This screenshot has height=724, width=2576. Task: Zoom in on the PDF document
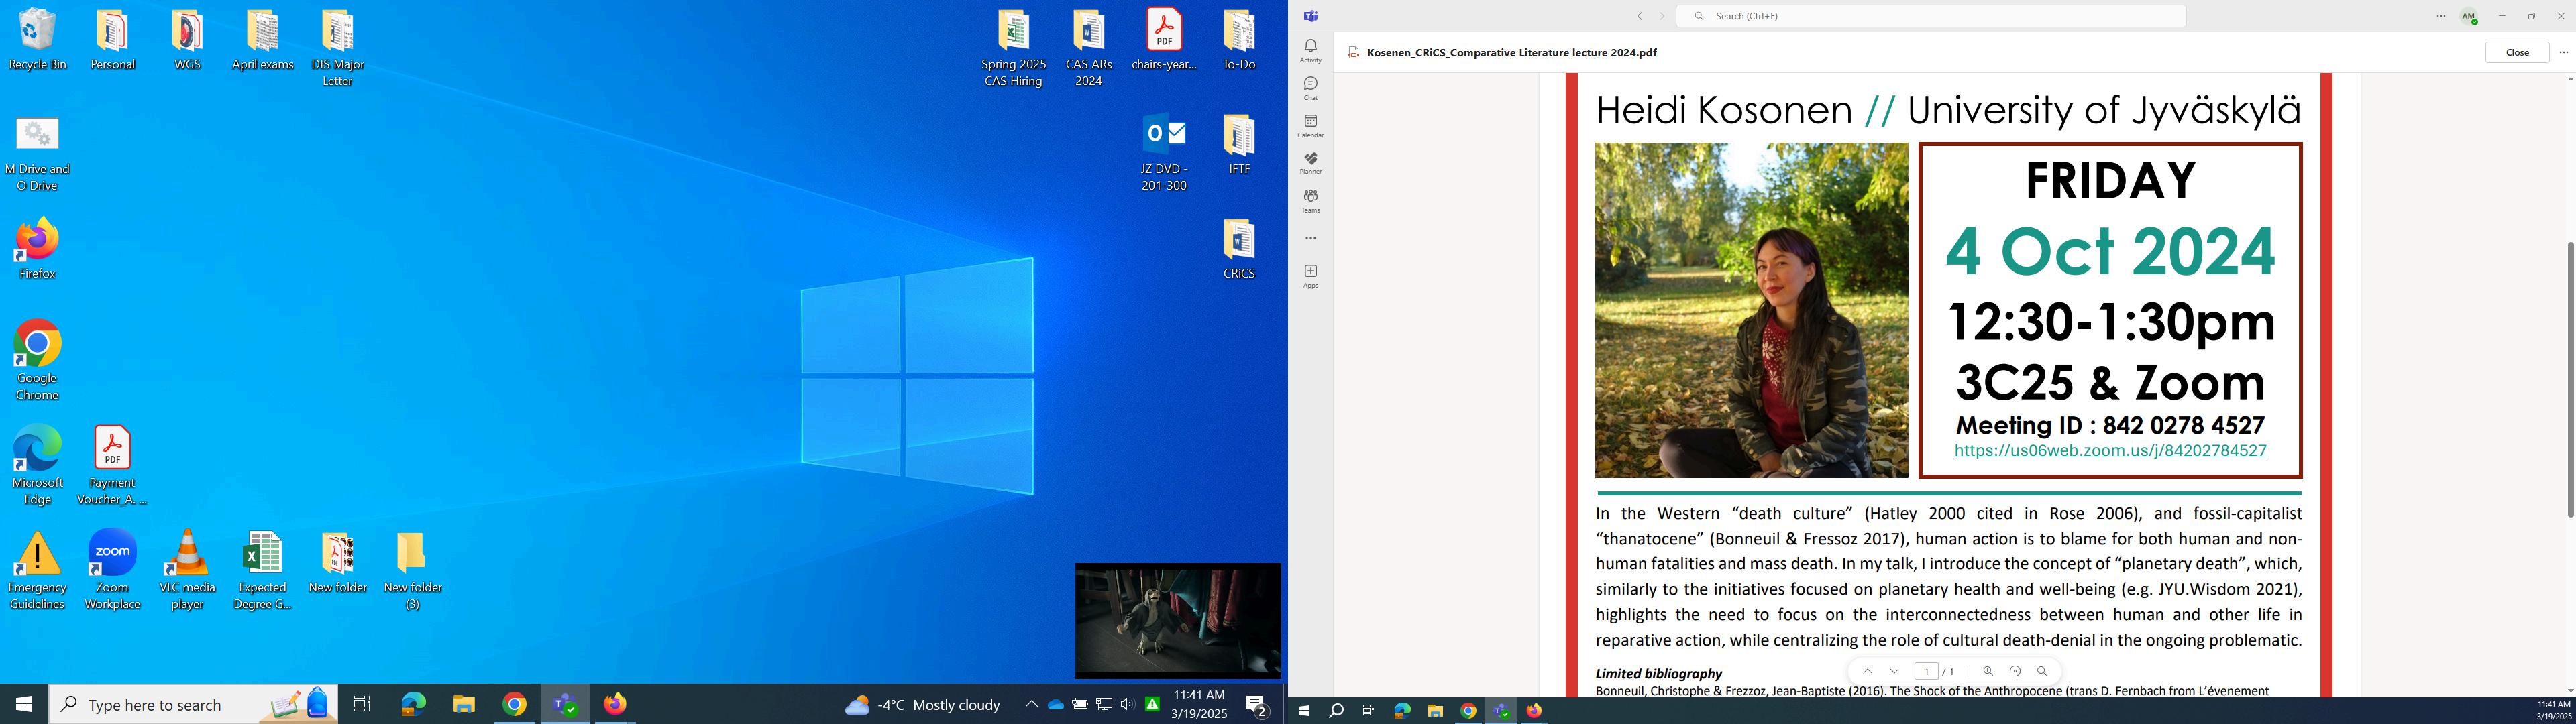coord(1987,671)
